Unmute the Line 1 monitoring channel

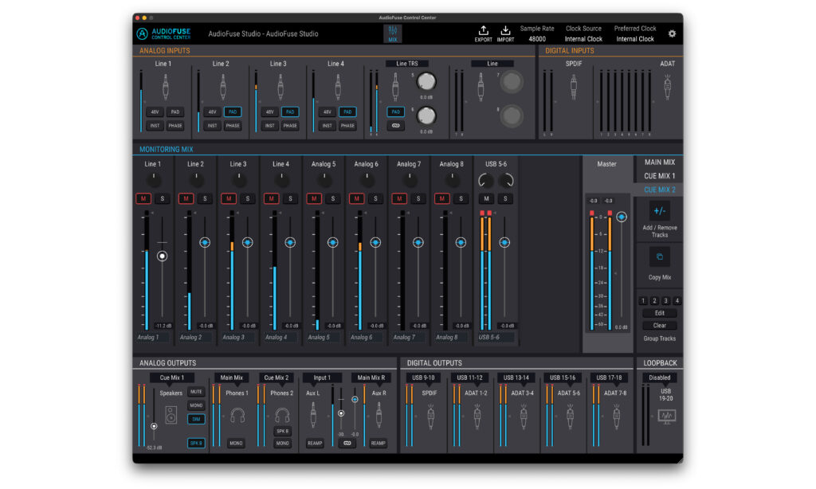click(143, 199)
